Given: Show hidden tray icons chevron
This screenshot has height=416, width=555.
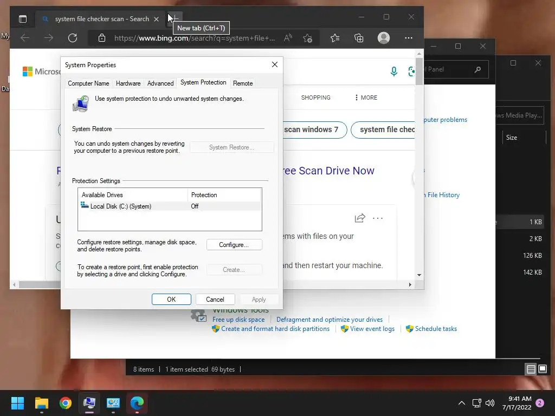Looking at the screenshot, I should [x=462, y=403].
